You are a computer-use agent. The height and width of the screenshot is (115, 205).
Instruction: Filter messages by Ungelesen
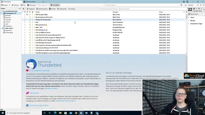(31, 9)
